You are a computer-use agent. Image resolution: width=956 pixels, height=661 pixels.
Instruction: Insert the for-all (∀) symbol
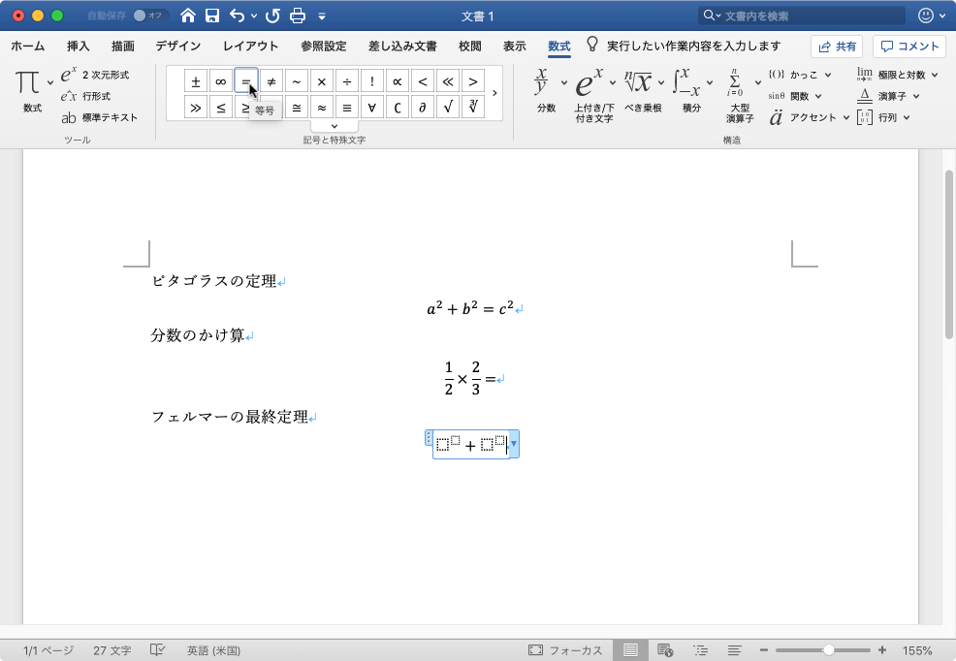pos(372,108)
